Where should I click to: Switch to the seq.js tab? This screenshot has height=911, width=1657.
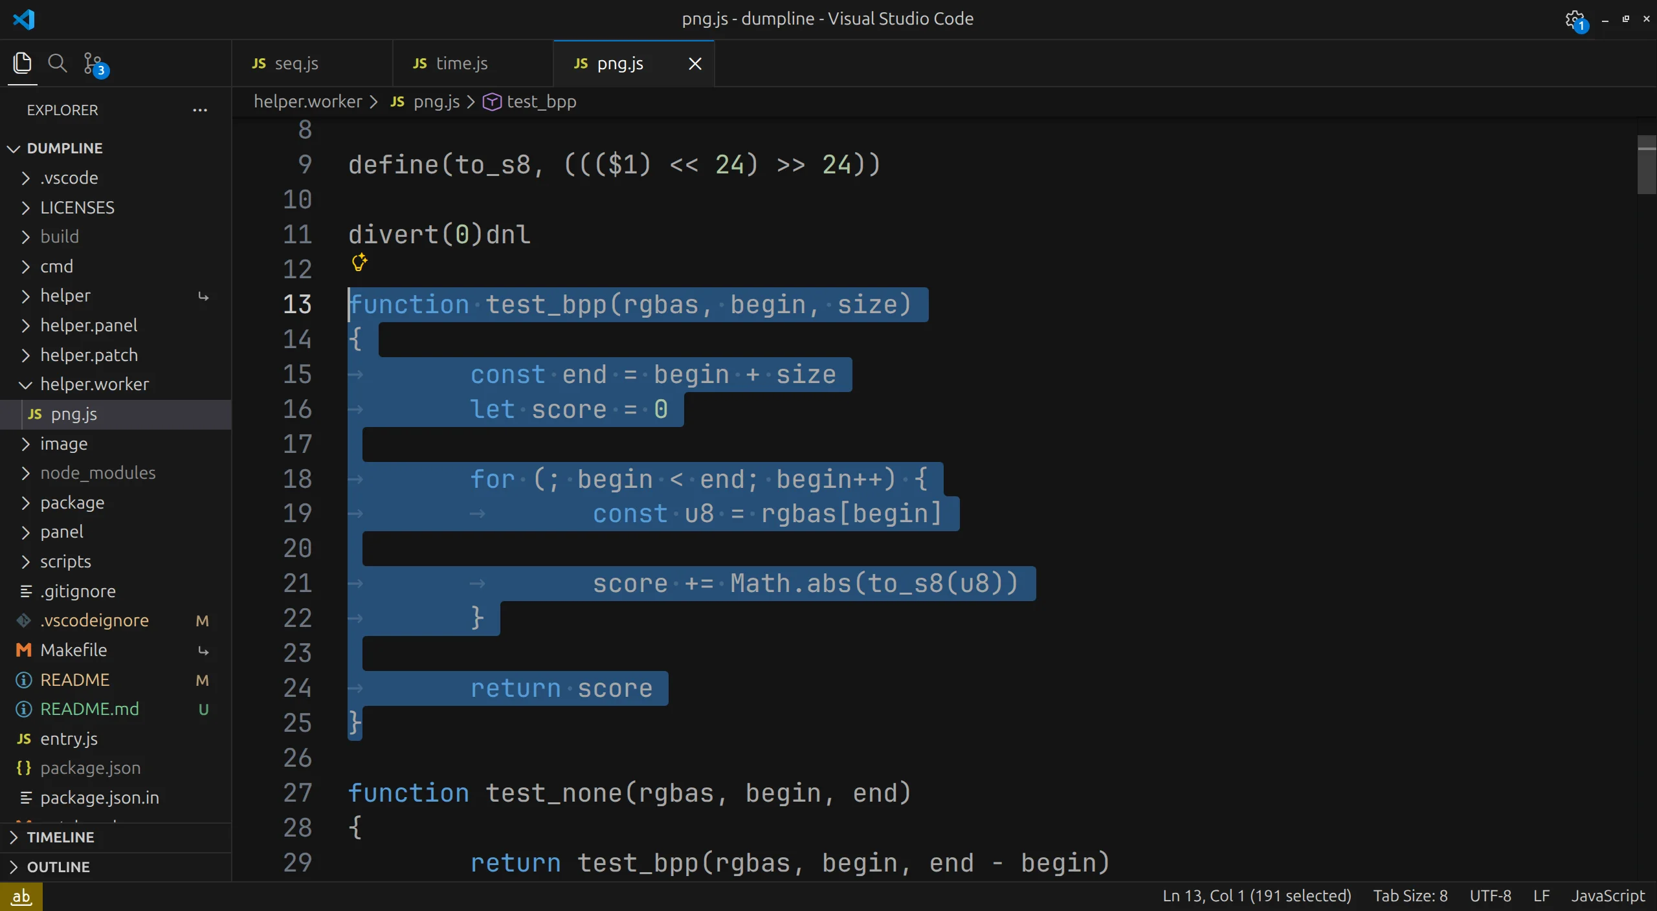click(296, 63)
